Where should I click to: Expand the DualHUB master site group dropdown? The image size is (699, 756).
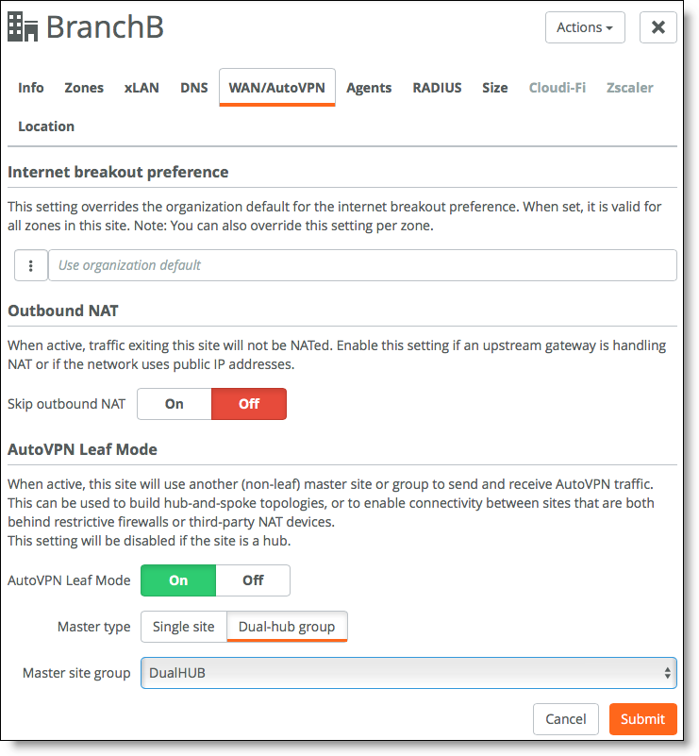point(408,673)
